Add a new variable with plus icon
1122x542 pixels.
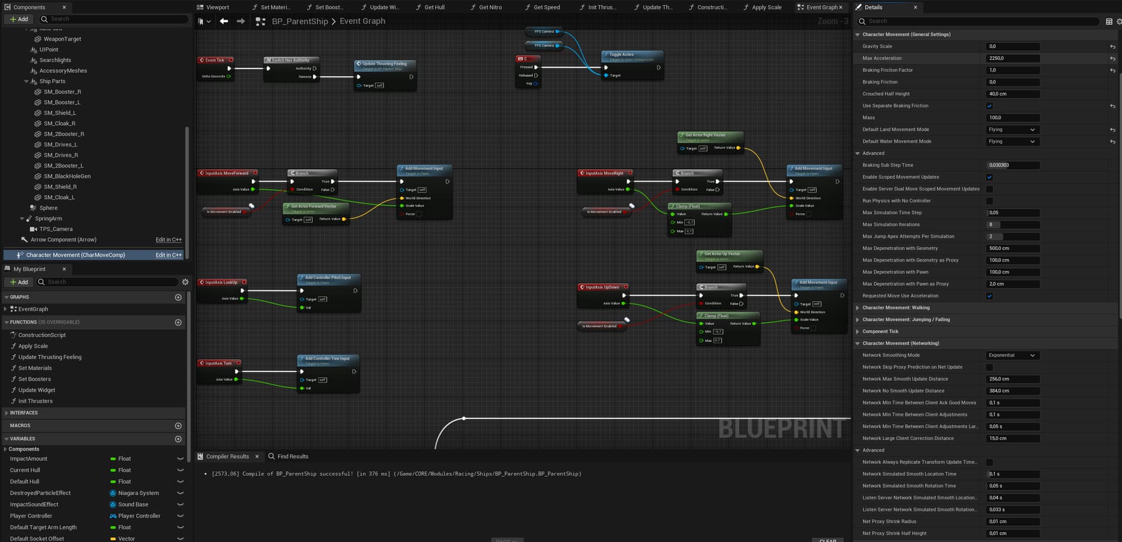(x=178, y=439)
